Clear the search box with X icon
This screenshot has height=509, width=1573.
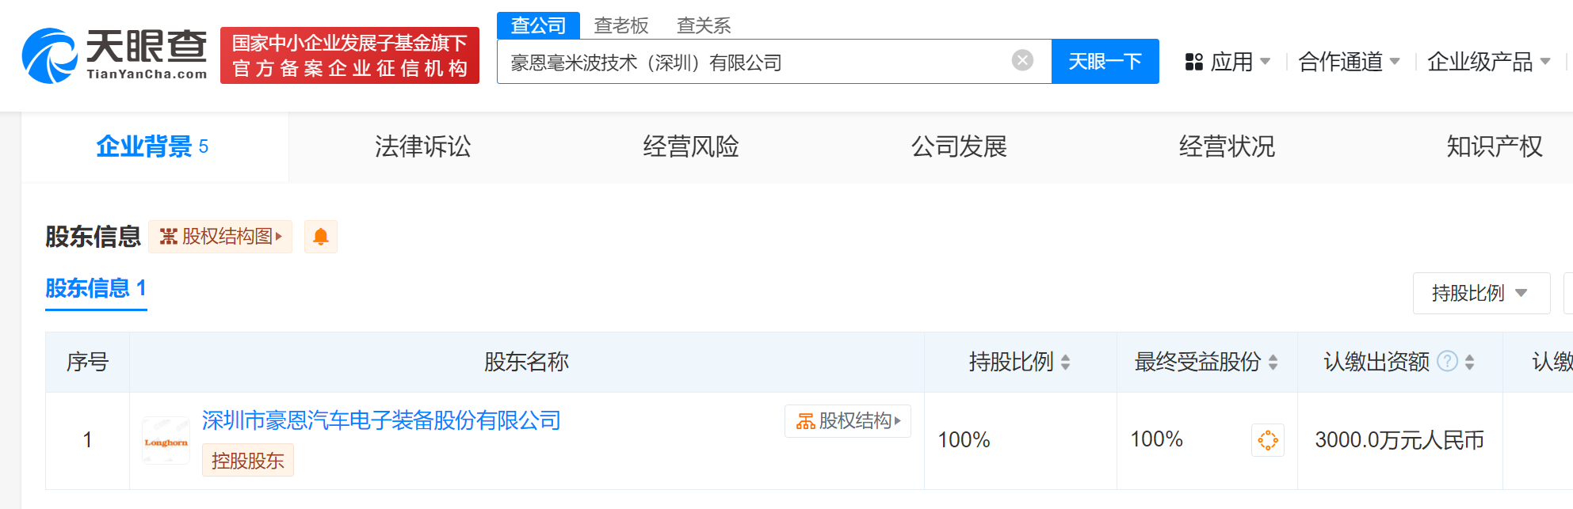[1022, 61]
